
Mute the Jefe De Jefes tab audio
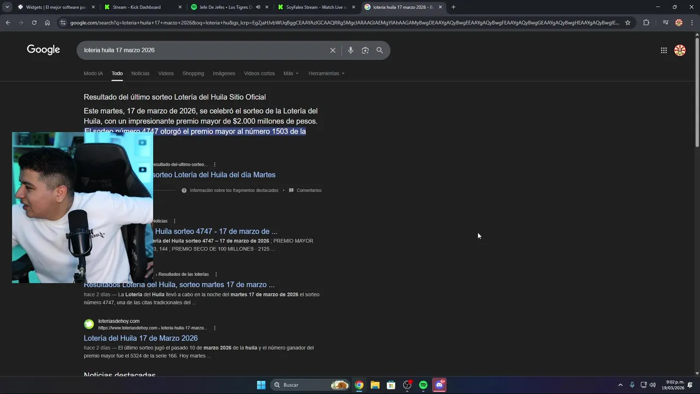(258, 7)
